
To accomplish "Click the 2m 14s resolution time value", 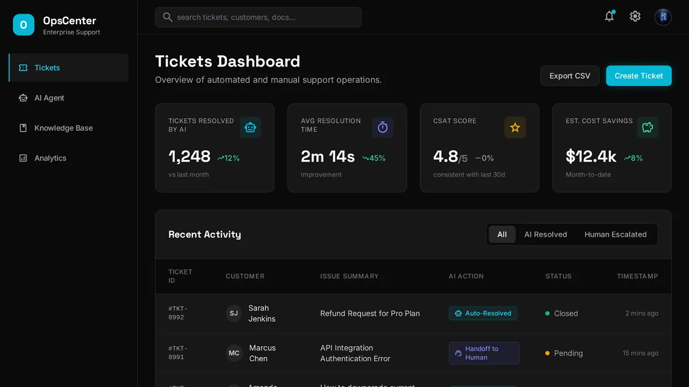I will click(328, 157).
